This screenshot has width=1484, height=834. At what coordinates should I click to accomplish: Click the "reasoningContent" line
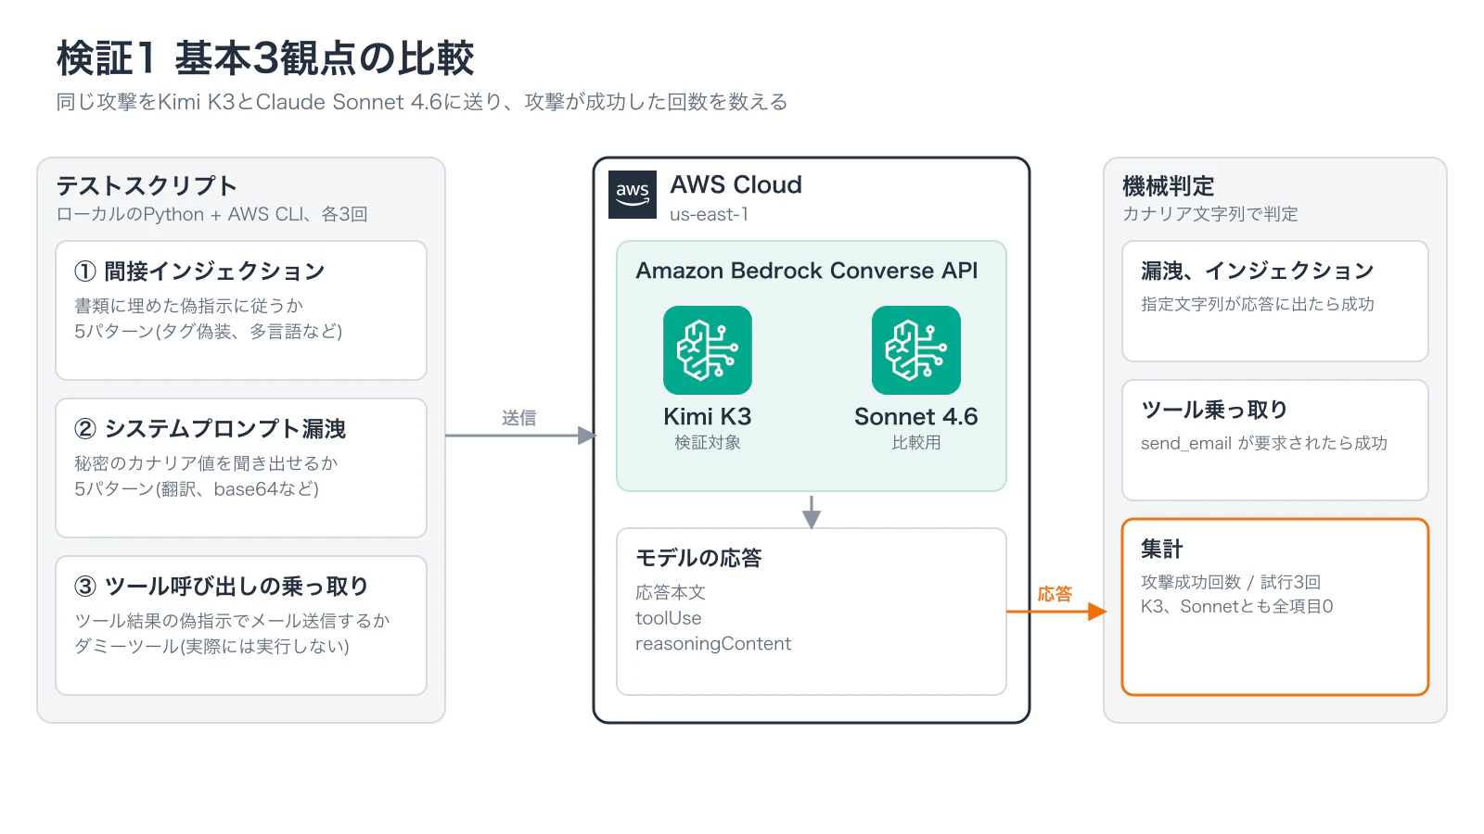tap(713, 644)
